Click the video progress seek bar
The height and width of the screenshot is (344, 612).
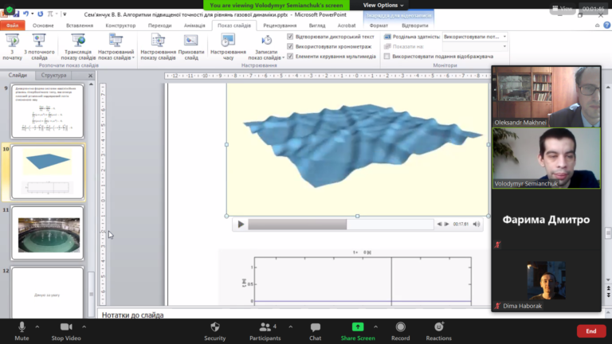pyautogui.click(x=341, y=225)
